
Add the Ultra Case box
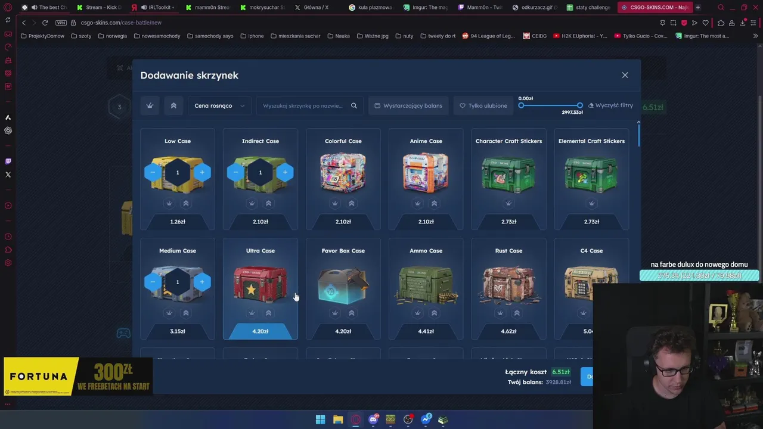pos(260,289)
